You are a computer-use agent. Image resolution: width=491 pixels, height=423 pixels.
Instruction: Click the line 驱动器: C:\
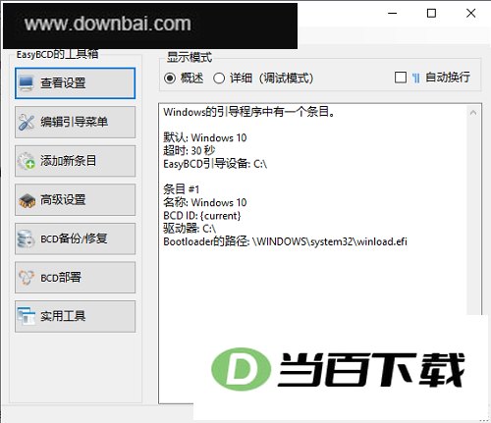point(190,229)
